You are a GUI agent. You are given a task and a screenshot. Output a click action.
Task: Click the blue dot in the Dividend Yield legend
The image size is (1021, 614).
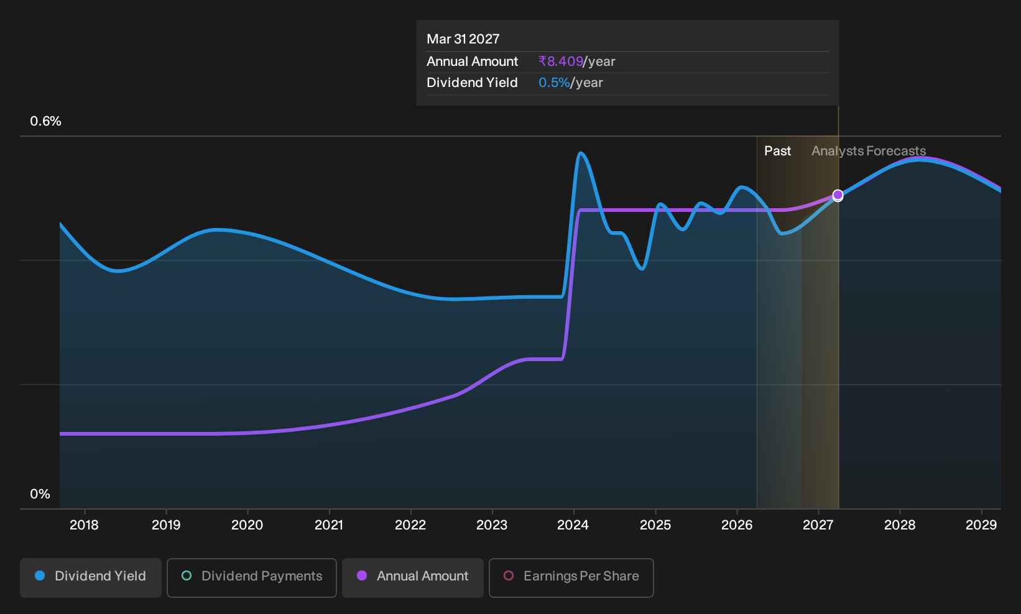(40, 576)
